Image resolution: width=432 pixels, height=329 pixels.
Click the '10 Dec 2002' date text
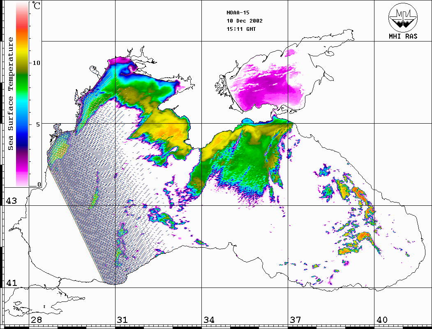(x=245, y=21)
